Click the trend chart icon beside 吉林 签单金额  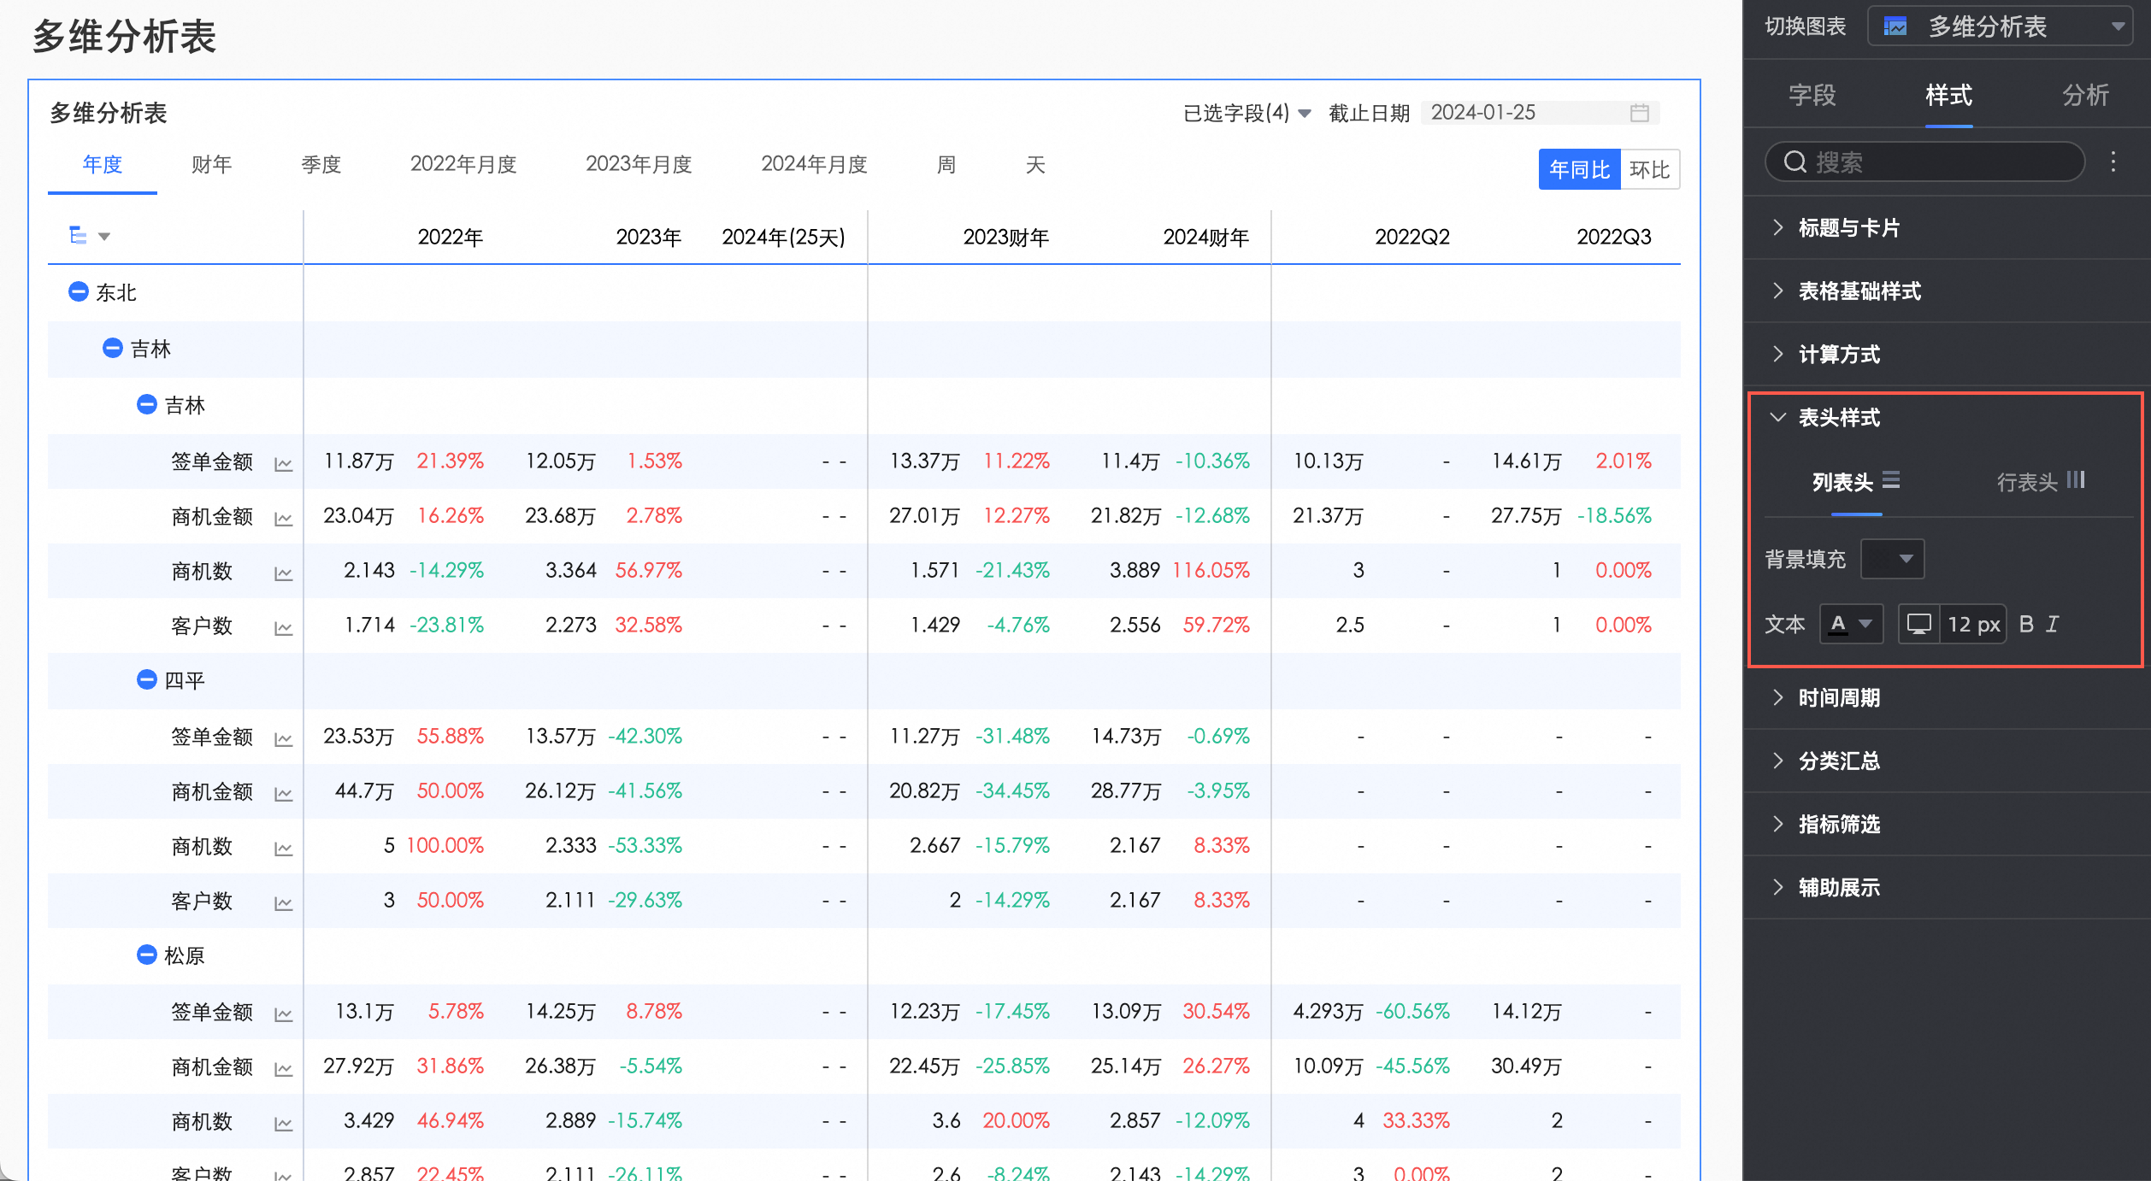(x=283, y=464)
